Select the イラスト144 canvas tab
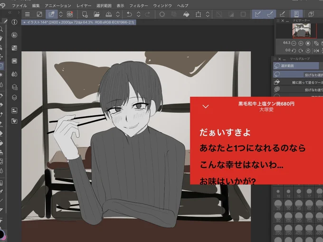323x242 pixels. (78, 22)
